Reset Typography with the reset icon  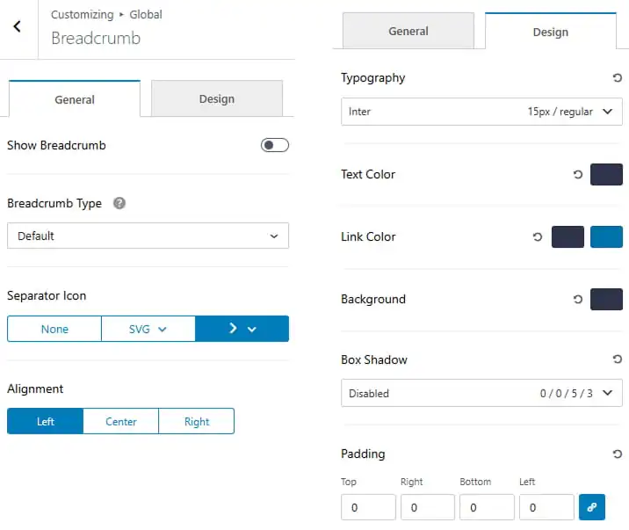pyautogui.click(x=617, y=78)
